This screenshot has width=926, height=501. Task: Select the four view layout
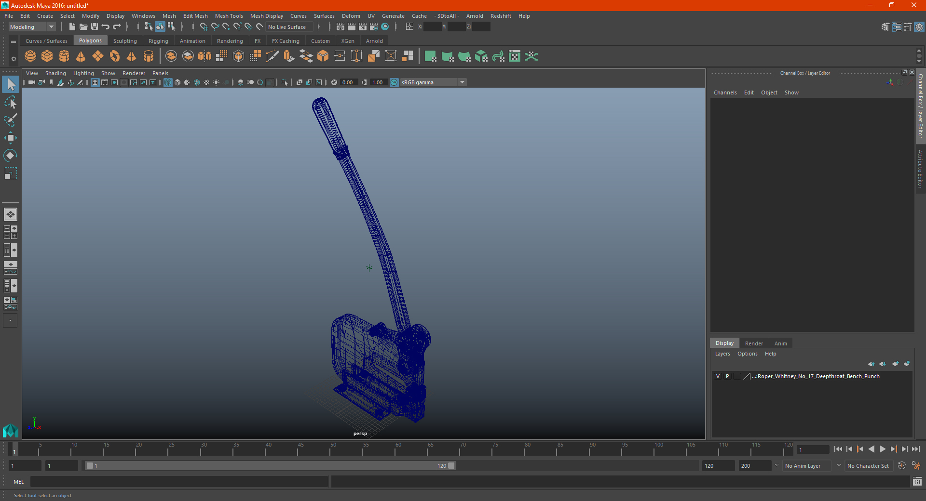pos(11,232)
